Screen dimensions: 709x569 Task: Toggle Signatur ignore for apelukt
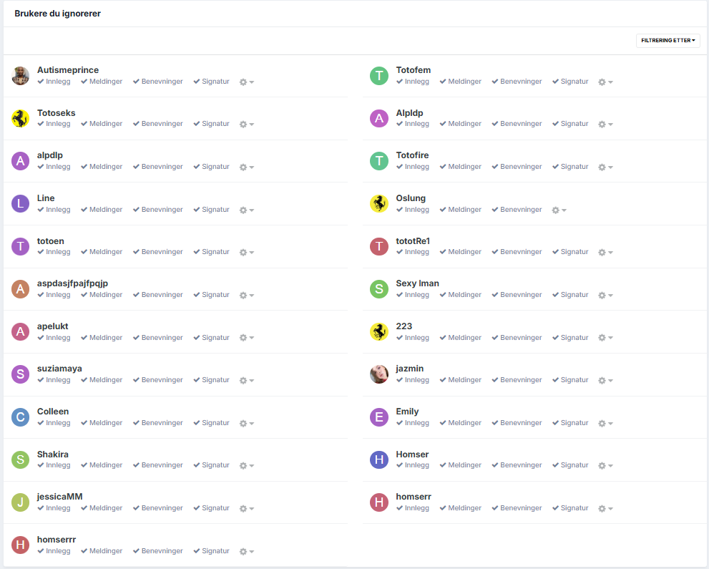tap(211, 338)
